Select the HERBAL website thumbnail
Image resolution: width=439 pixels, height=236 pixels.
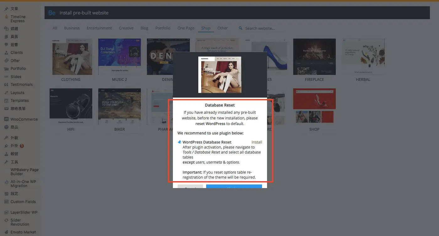tap(363, 57)
